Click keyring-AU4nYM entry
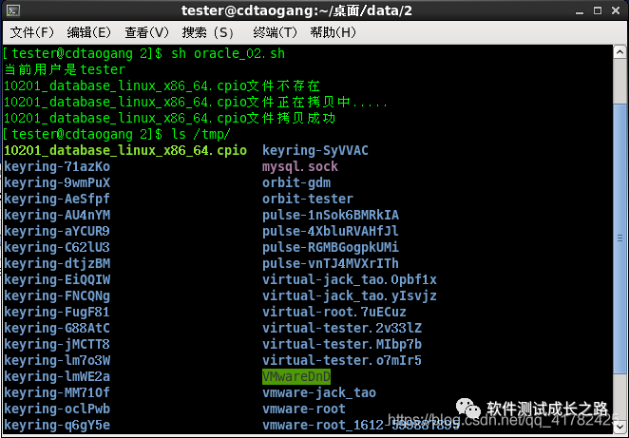The width and height of the screenshot is (629, 438). click(x=57, y=215)
